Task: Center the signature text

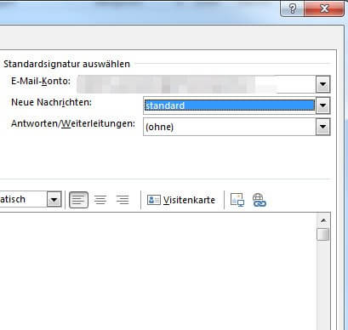Action: (x=100, y=200)
